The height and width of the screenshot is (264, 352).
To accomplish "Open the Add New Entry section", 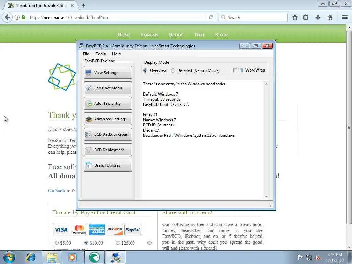I will tap(108, 103).
